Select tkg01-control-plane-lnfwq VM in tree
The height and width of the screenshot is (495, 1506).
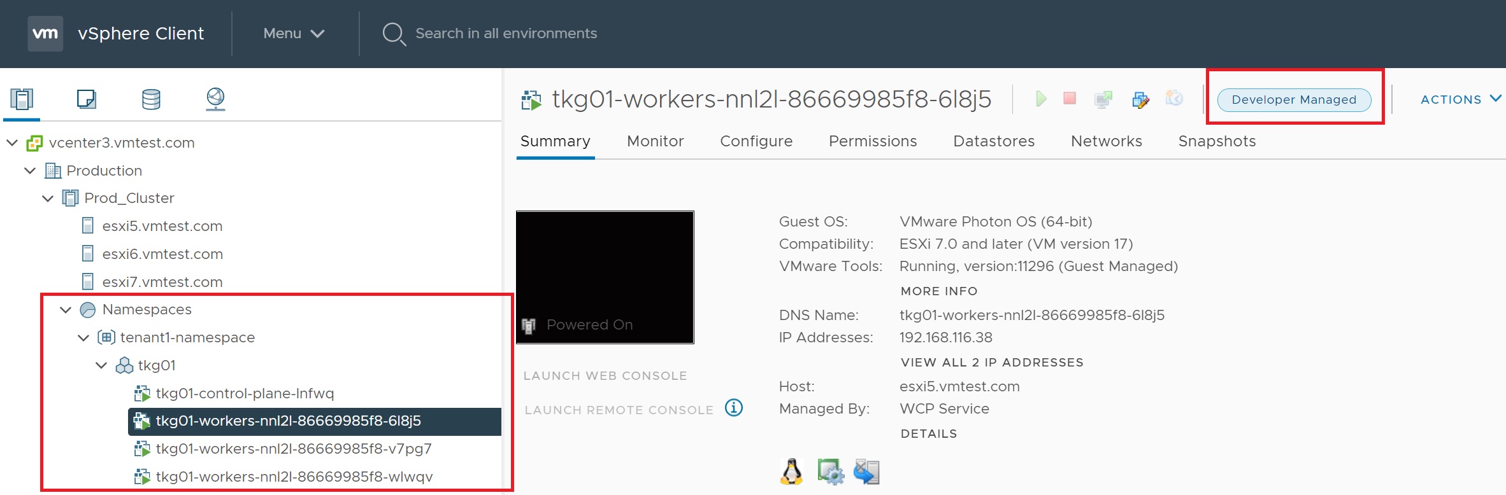(x=245, y=394)
